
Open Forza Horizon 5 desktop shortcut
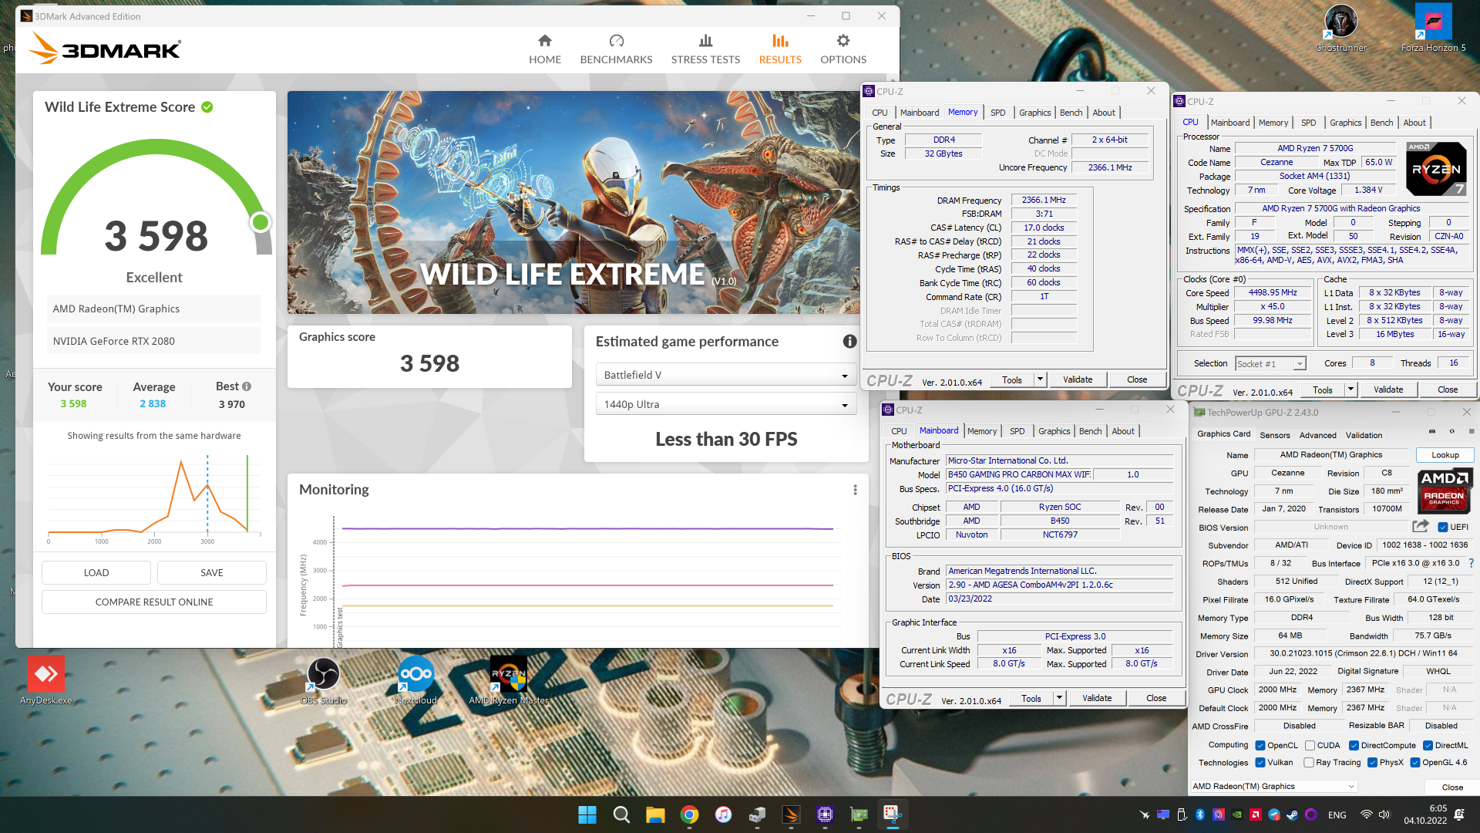click(1433, 28)
